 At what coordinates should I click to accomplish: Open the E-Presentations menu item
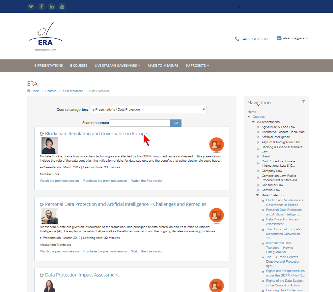pyautogui.click(x=49, y=66)
